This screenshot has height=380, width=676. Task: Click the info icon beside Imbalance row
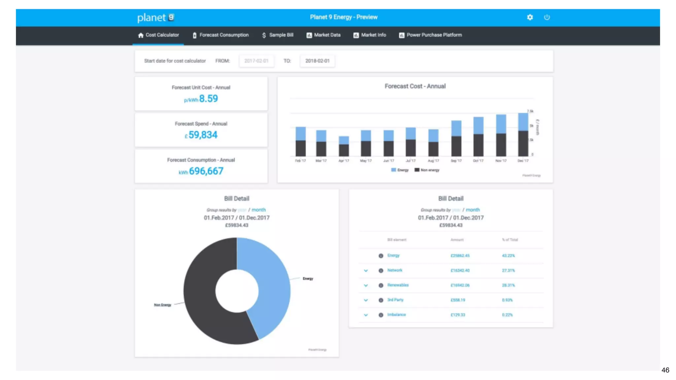pyautogui.click(x=381, y=315)
